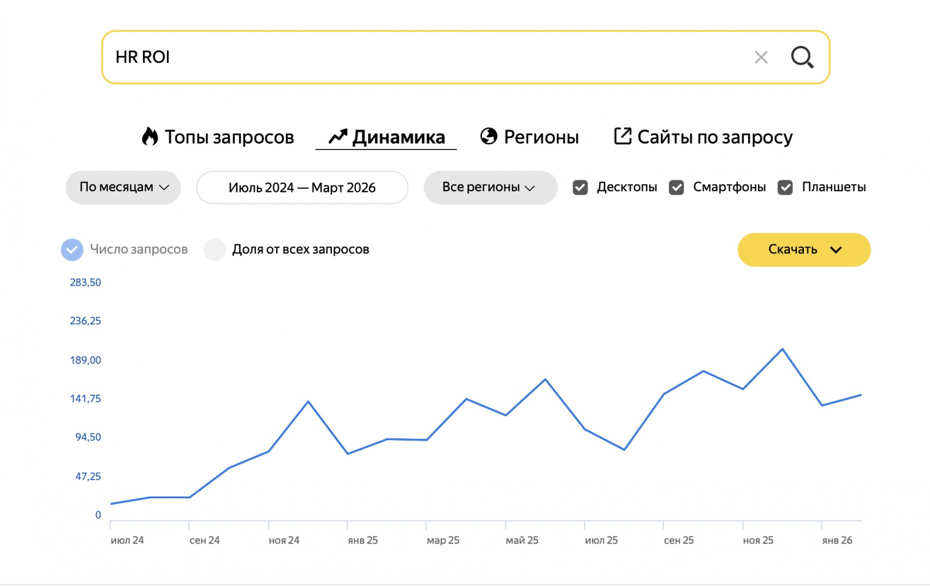Uncheck the Десктопы checkbox

pyautogui.click(x=580, y=187)
